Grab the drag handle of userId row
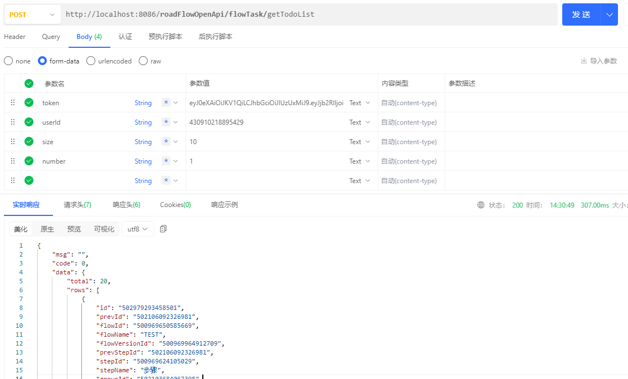This screenshot has height=379, width=628. click(x=13, y=122)
